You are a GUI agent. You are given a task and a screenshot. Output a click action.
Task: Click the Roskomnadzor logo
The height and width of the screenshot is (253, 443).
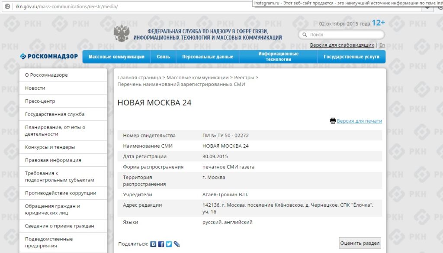point(49,56)
